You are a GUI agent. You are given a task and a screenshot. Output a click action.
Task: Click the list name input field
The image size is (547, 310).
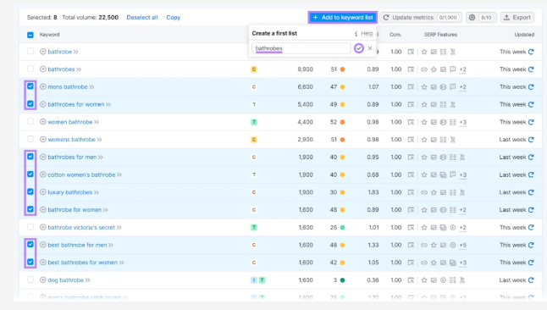tap(301, 48)
